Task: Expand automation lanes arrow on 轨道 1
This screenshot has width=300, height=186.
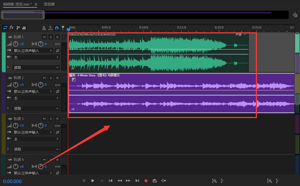Action: click(x=8, y=67)
